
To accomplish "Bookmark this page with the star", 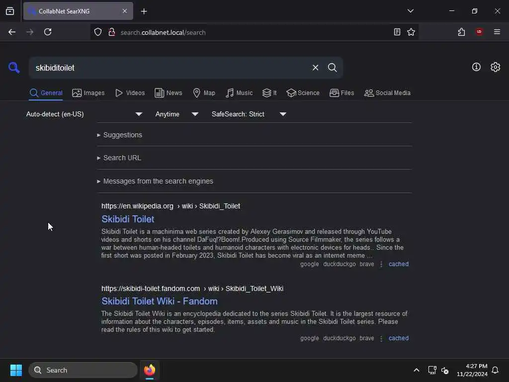I will coord(411,32).
